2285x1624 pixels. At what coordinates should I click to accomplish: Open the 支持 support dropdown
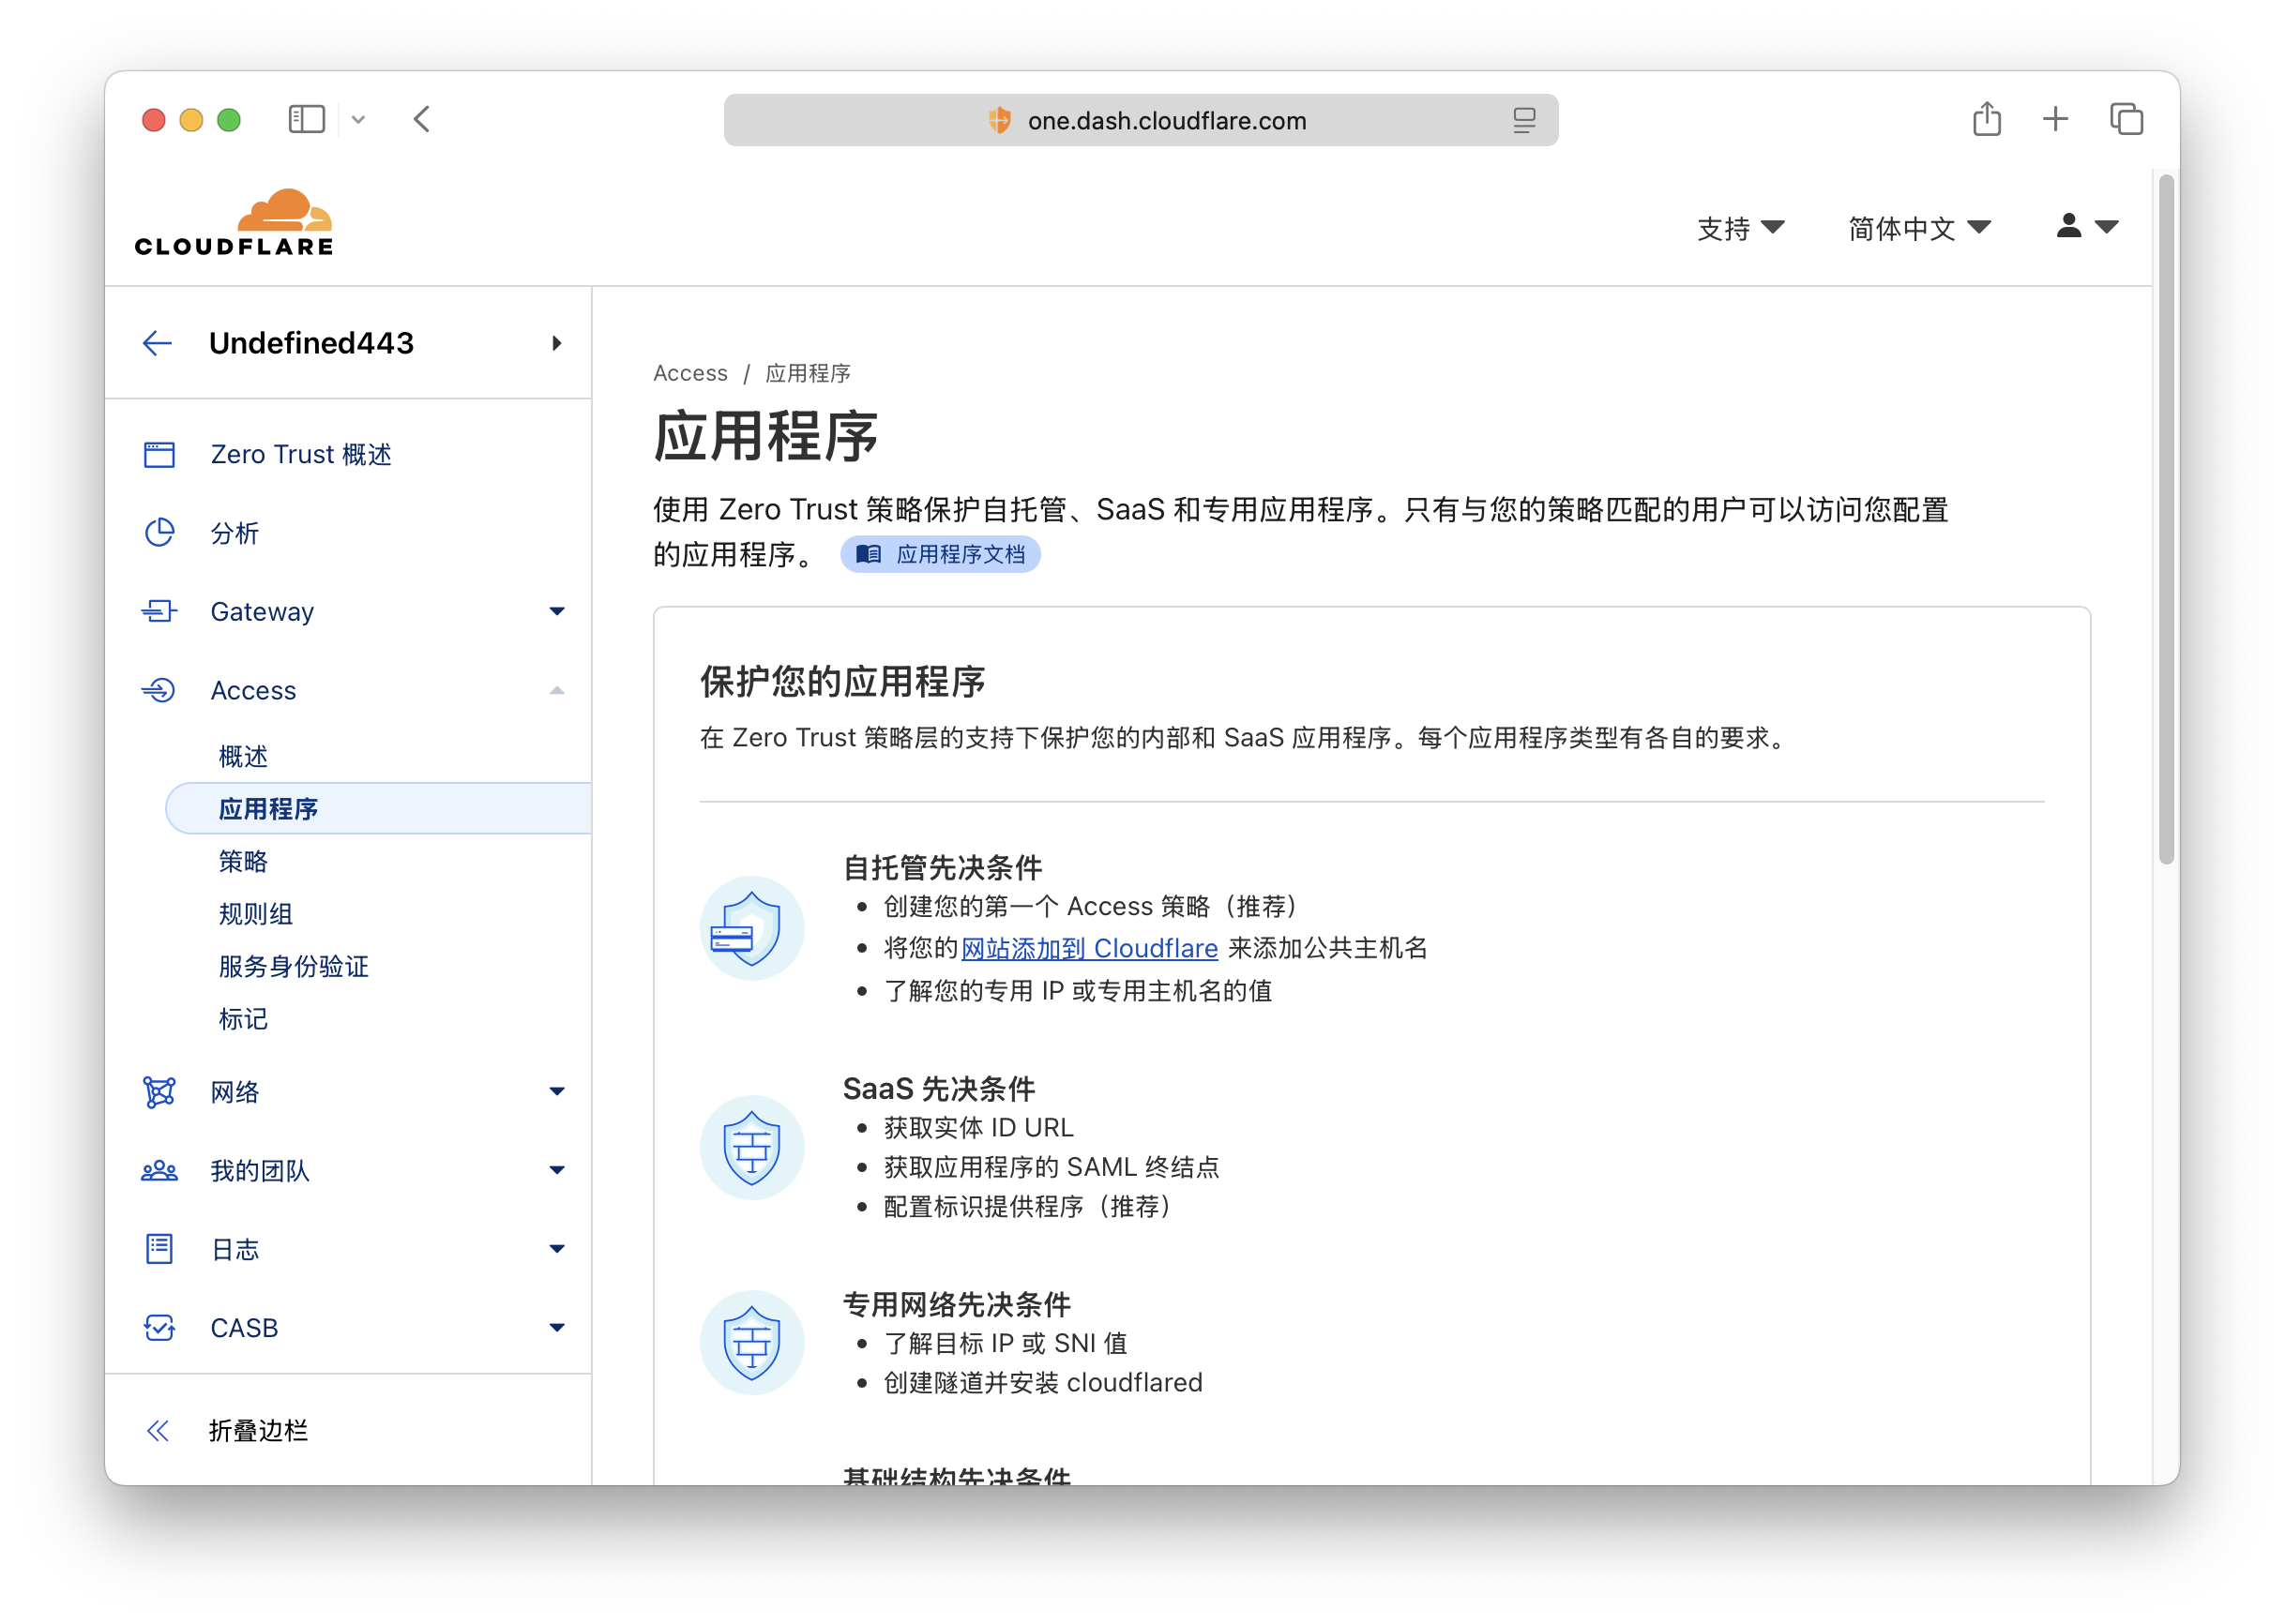pyautogui.click(x=1740, y=229)
